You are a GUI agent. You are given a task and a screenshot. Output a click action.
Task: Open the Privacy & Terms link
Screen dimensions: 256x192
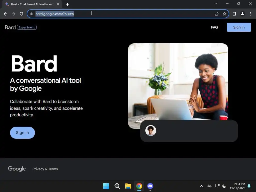pyautogui.click(x=45, y=169)
